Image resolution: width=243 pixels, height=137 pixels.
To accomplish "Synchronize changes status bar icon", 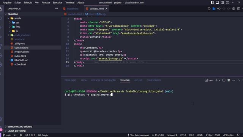I will 15,135.
